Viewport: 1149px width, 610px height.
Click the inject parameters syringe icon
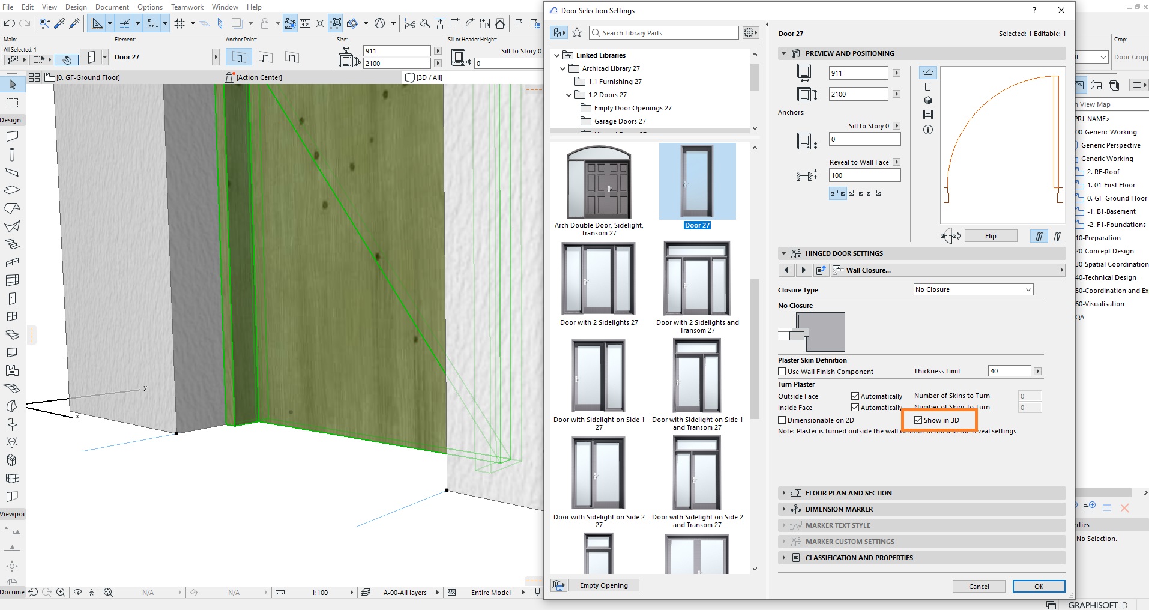(75, 23)
